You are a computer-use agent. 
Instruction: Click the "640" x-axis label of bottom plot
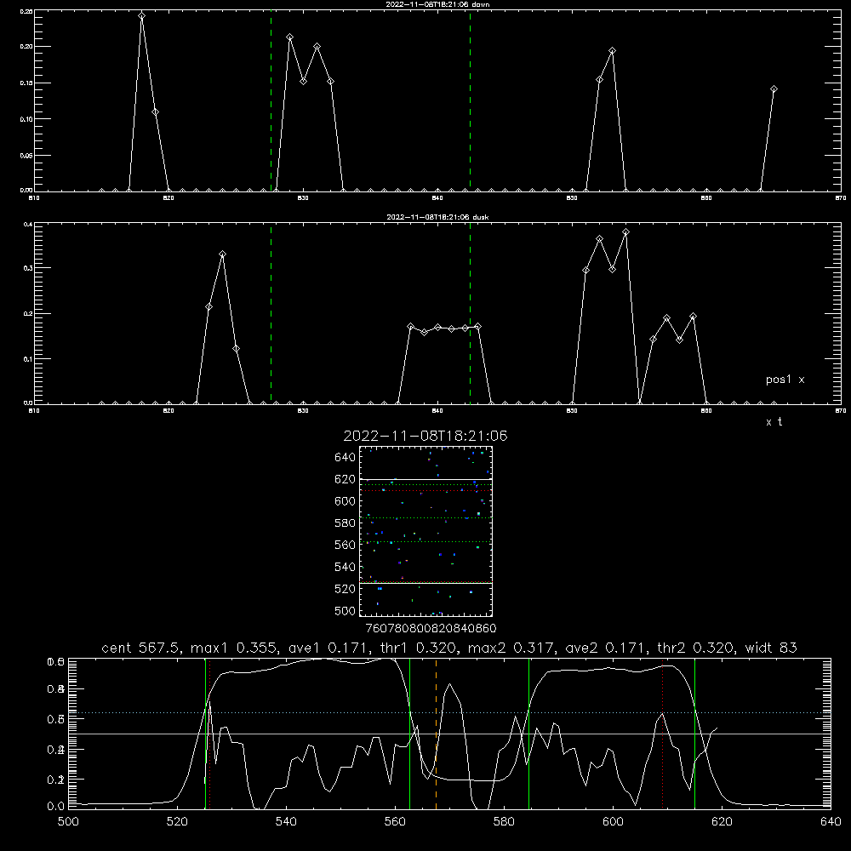pyautogui.click(x=831, y=822)
